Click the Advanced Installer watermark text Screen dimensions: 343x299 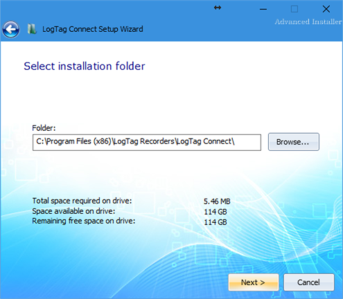point(308,21)
